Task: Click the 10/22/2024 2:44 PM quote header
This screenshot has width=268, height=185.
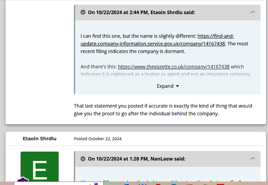Action: pos(141,12)
